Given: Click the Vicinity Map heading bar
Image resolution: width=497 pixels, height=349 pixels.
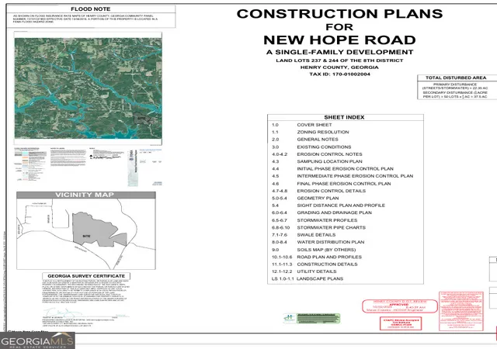Looking at the screenshot, I should [86, 195].
